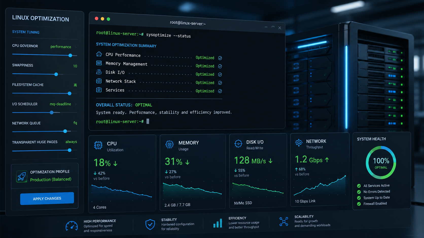Expand the CPU Governor chevron
This screenshot has height=238, width=424.
pyautogui.click(x=76, y=47)
